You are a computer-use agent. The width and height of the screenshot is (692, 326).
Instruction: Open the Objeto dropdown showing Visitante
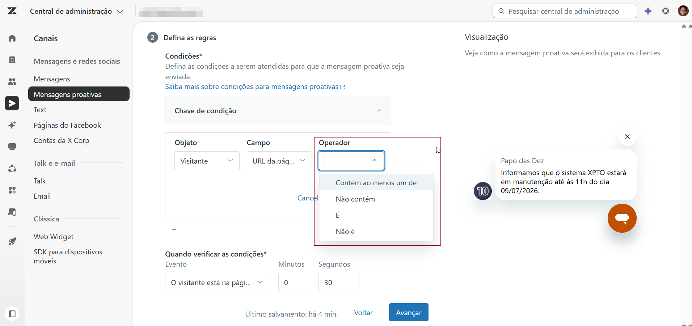207,161
